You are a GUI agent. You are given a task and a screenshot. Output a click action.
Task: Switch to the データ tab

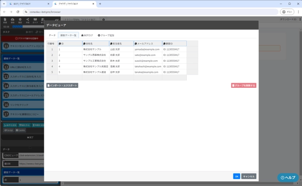[x=52, y=35]
